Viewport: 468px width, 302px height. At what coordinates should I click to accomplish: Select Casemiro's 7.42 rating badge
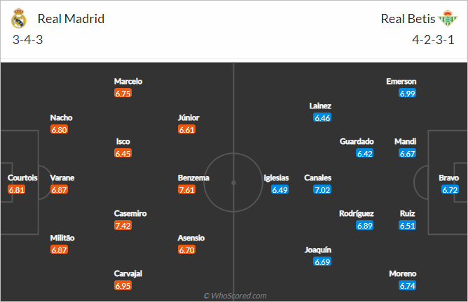pyautogui.click(x=123, y=226)
